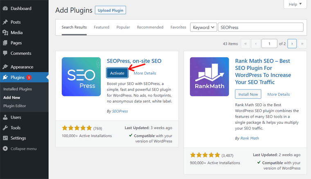Screen dimensions: 311x179
Task: Switch to the Popular tab
Action: coord(123,27)
